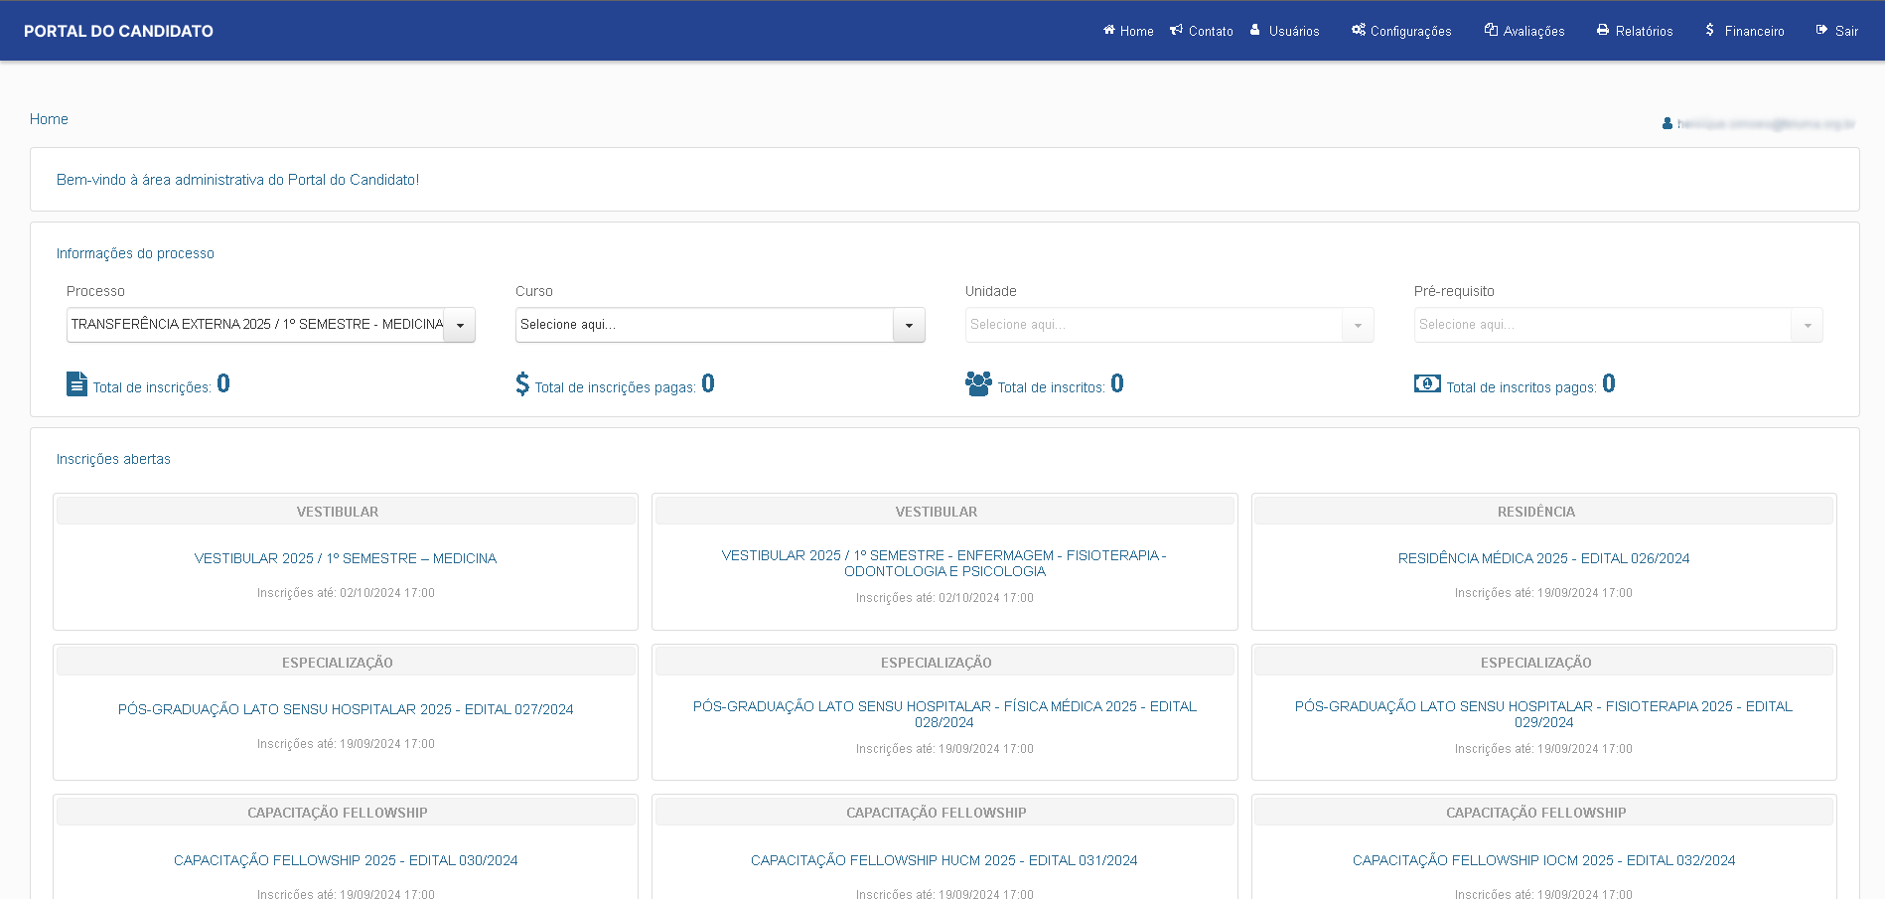This screenshot has height=899, width=1885.
Task: Click the group icon beside Total de inscritos
Action: [x=978, y=383]
